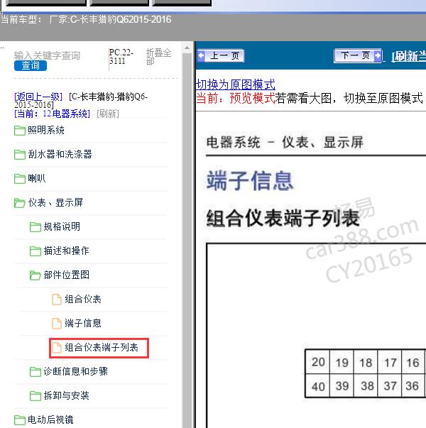Screen dimensions: 426x428
Task: Click the PC.22-3111 label
Action: pyautogui.click(x=121, y=56)
